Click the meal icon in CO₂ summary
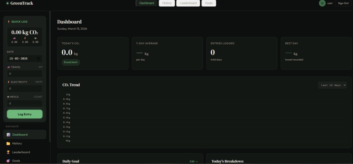Viewport: 353px width, 164px height. (35, 38)
